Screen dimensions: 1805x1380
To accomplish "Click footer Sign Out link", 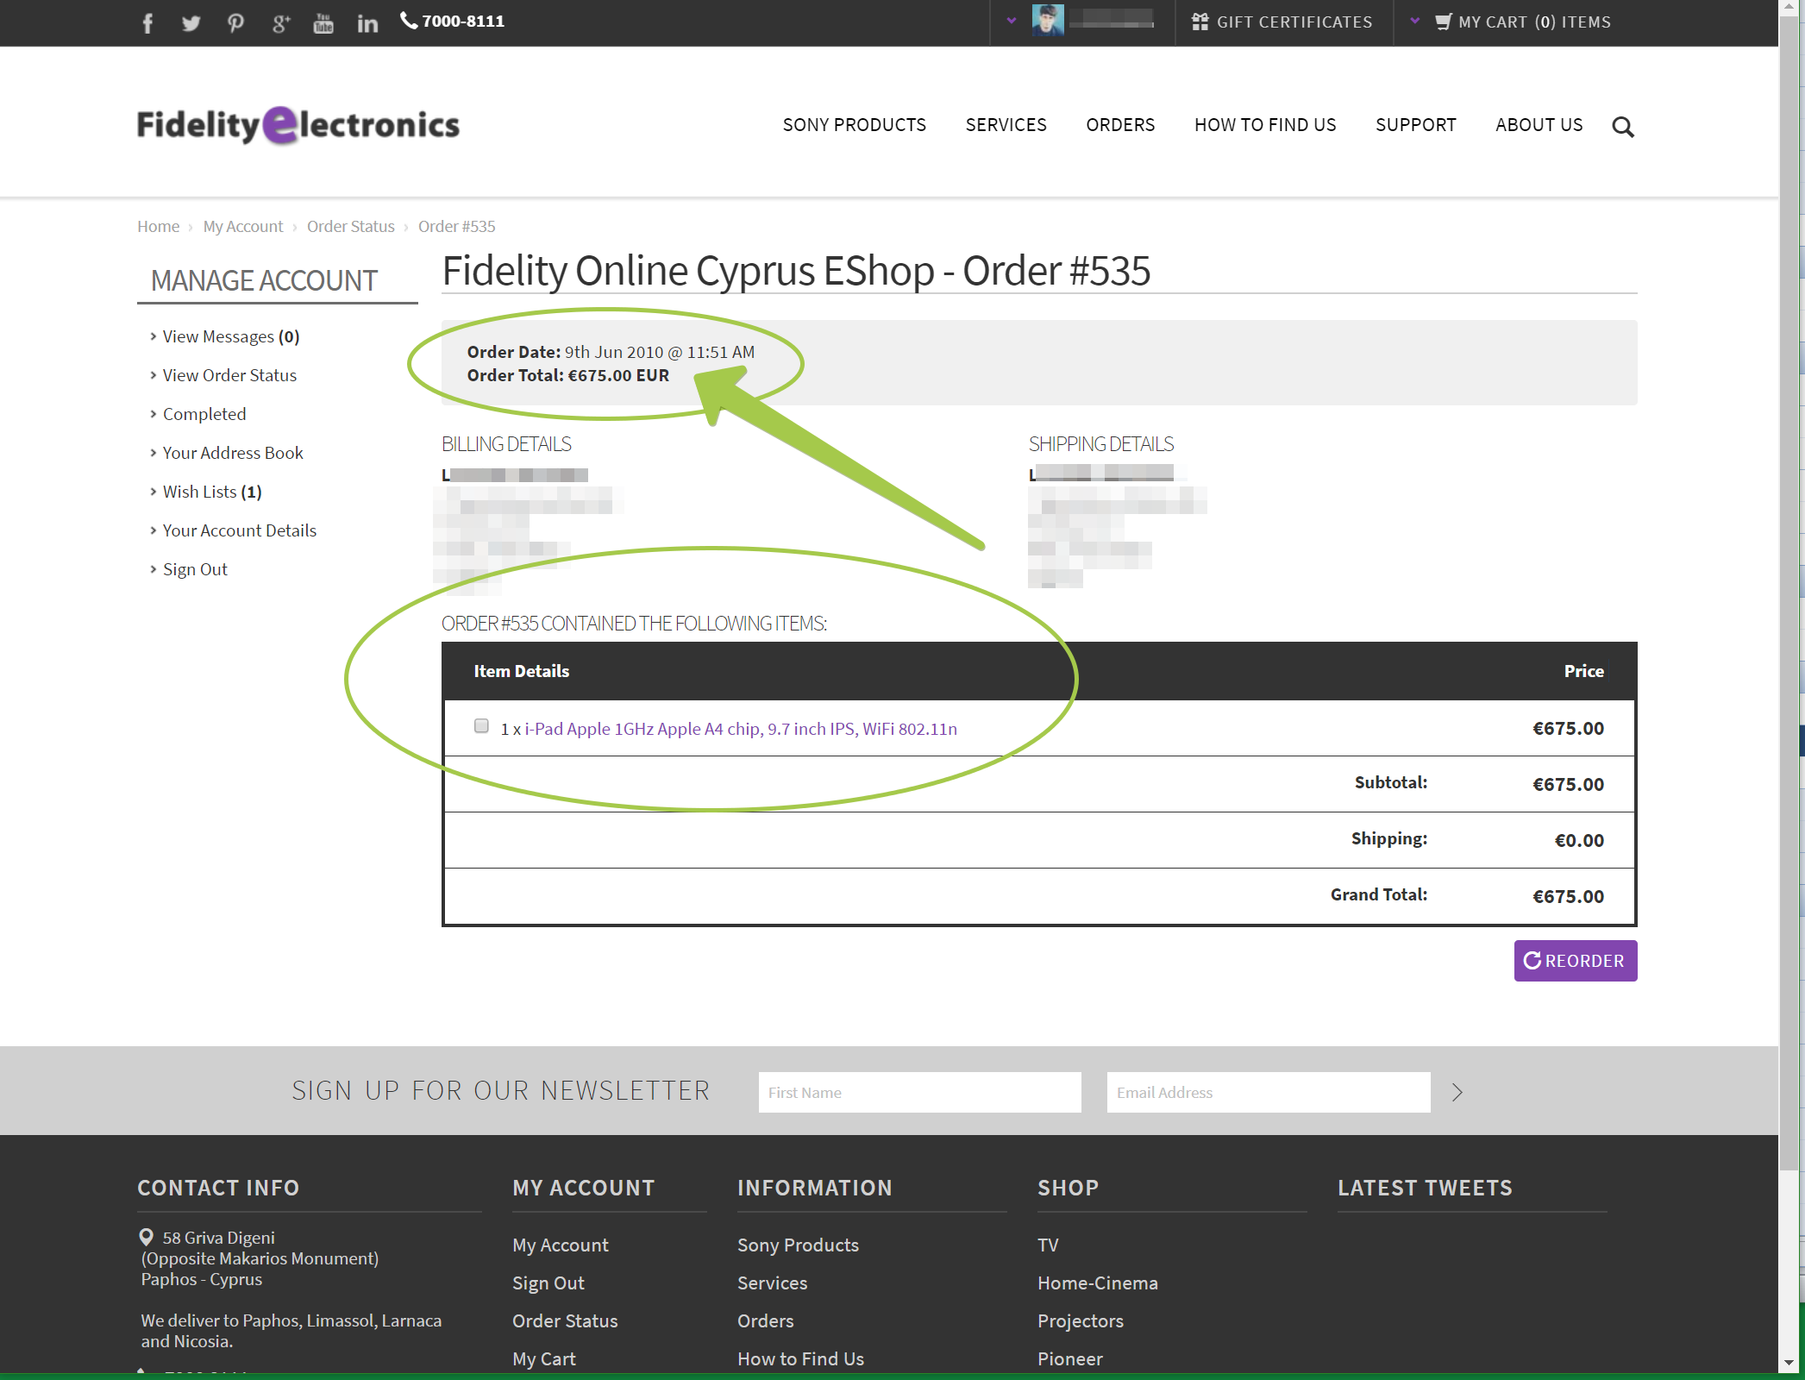I will tap(548, 1283).
